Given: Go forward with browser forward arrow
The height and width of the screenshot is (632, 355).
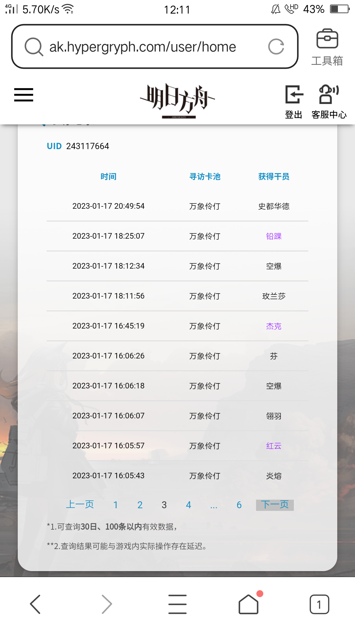Looking at the screenshot, I should point(106,604).
